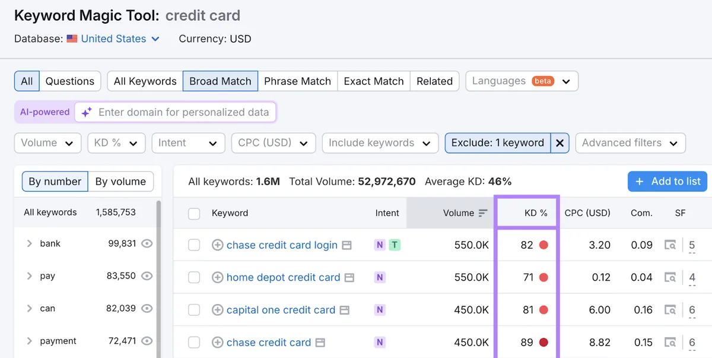Click the N intent badge for capital one credit card
712x358 pixels.
(380, 310)
